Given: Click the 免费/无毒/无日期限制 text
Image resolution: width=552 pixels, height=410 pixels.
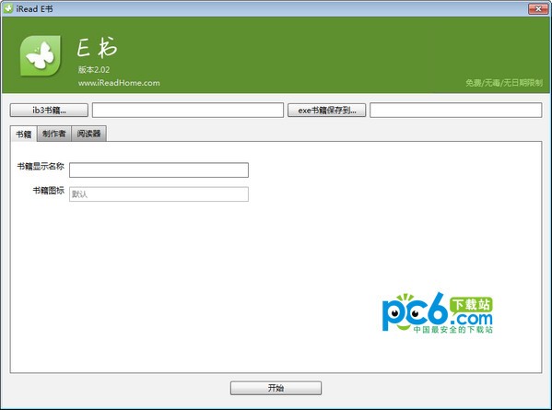Looking at the screenshot, I should [x=504, y=83].
